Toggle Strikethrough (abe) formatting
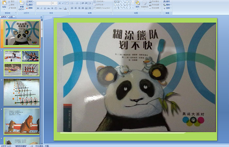The width and height of the screenshot is (229, 147). (x=48, y=8)
